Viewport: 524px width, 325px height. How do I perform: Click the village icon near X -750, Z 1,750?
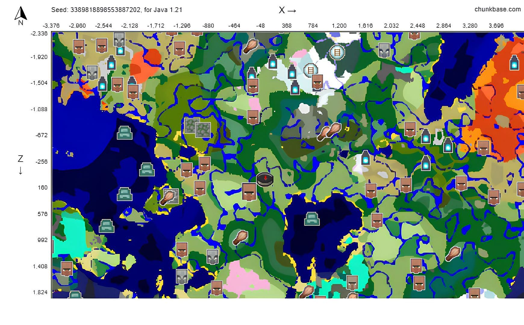(217, 288)
